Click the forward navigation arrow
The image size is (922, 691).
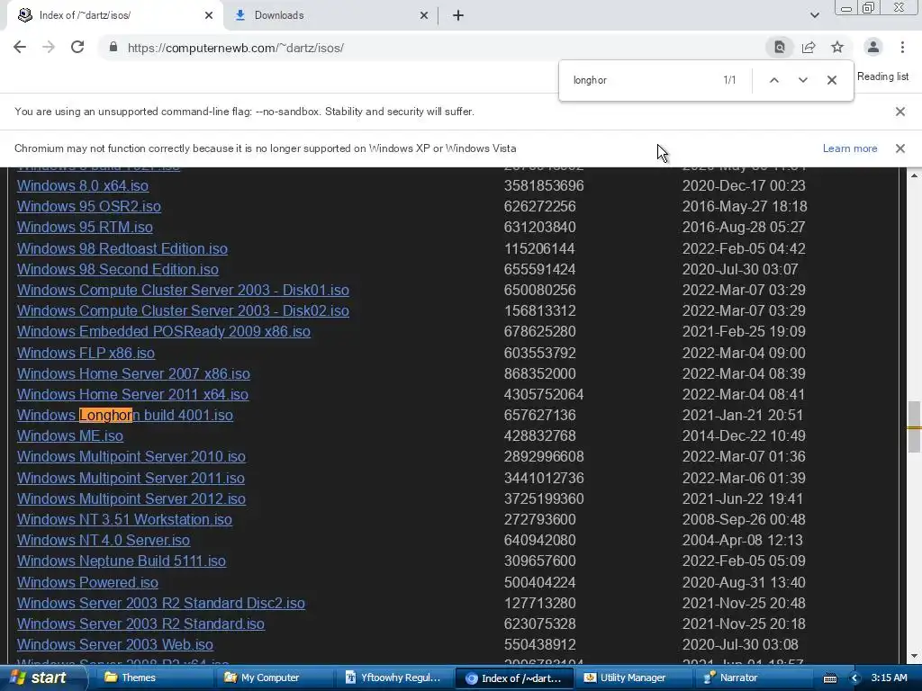tap(49, 48)
